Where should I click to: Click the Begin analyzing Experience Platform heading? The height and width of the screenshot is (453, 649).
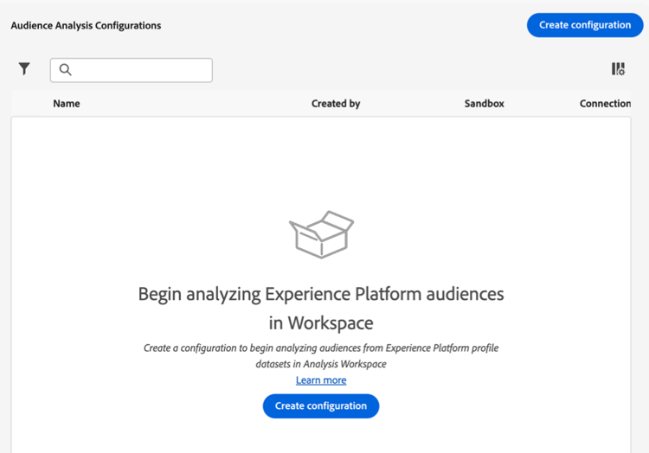click(x=321, y=294)
